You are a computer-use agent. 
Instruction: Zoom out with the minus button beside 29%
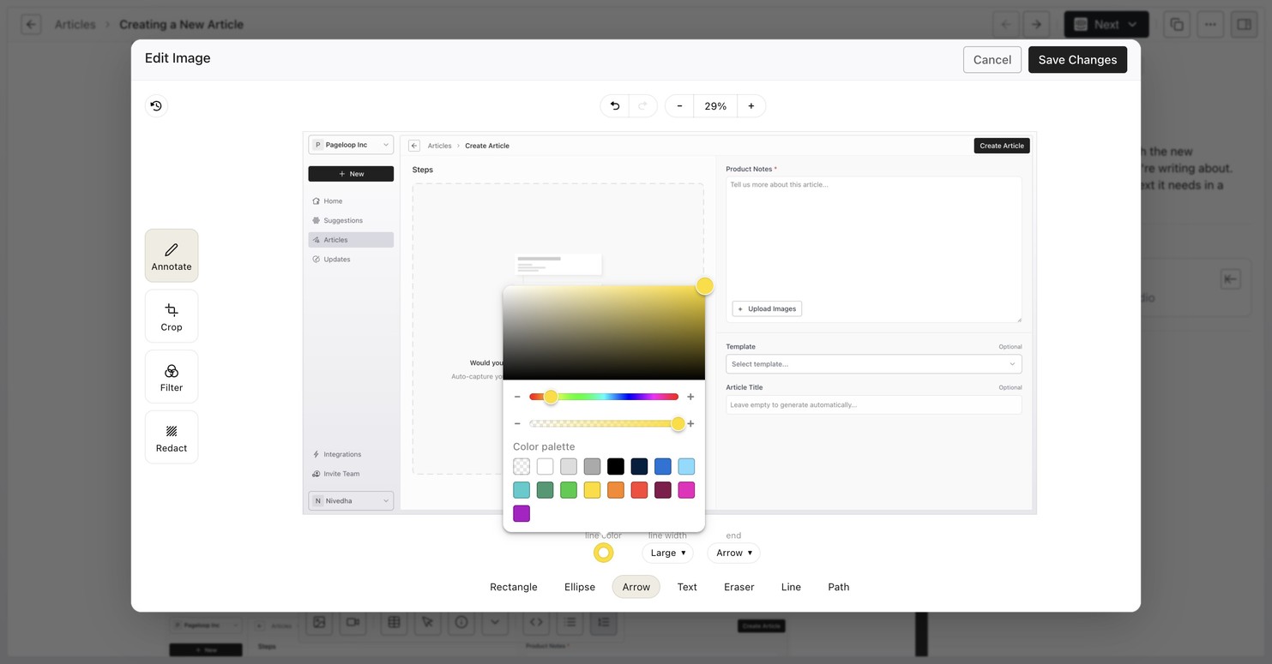(x=679, y=106)
